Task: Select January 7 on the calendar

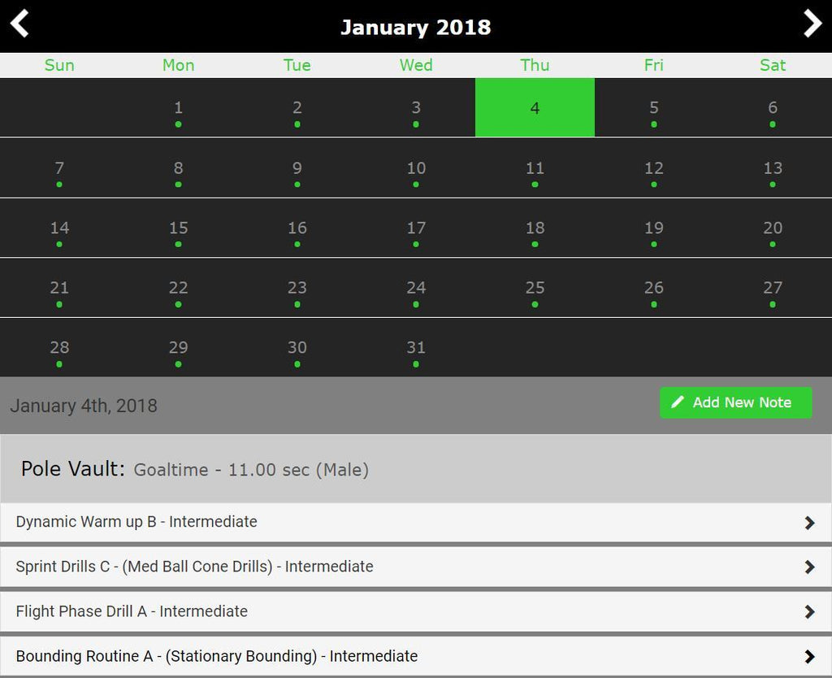Action: coord(59,167)
